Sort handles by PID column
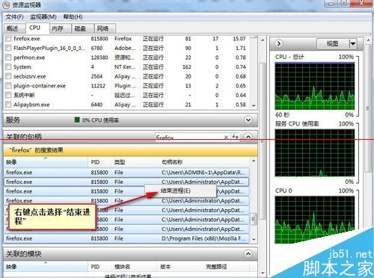The image size is (374, 278). (x=99, y=162)
